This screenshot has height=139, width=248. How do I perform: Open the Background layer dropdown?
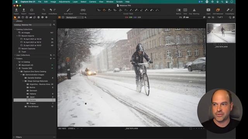coord(75,17)
